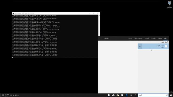Viewport: 173px width, 97px height.
Task: Expand the arrow beside Command Prompt result
Action: click(x=140, y=46)
